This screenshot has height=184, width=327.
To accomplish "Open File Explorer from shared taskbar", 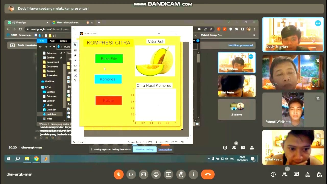I will (27, 159).
